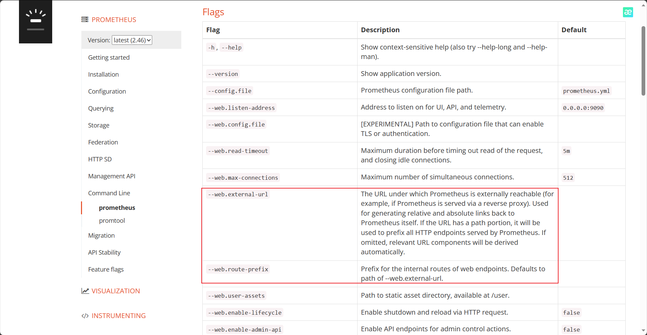The image size is (647, 335).
Task: Click the --web.config.file flag
Action: pyautogui.click(x=236, y=124)
